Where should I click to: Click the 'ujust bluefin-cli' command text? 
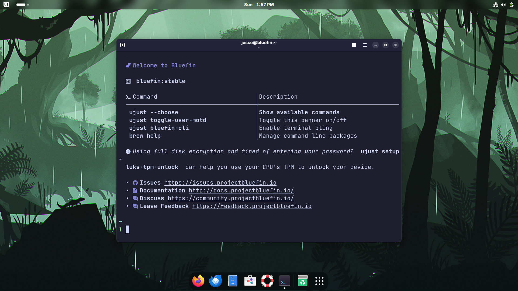(159, 128)
